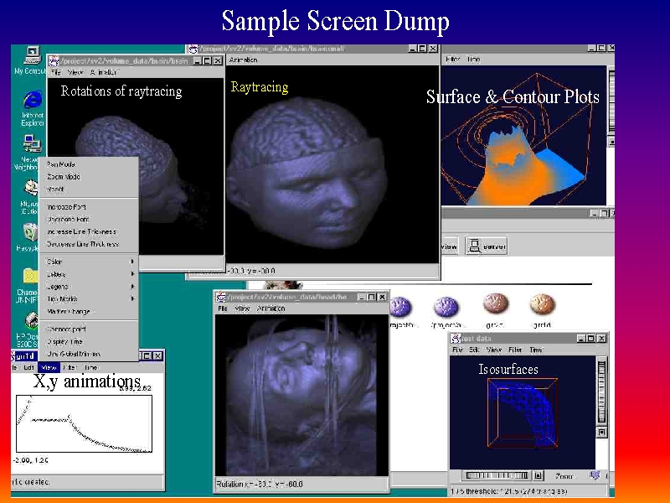Expand the Labels submenu
The image size is (670, 503).
click(x=89, y=274)
